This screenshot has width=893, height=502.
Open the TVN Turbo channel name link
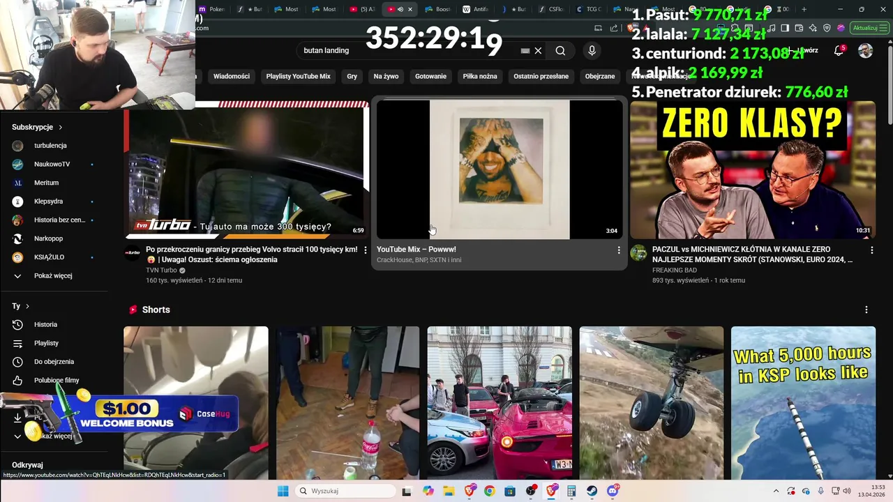[161, 271]
